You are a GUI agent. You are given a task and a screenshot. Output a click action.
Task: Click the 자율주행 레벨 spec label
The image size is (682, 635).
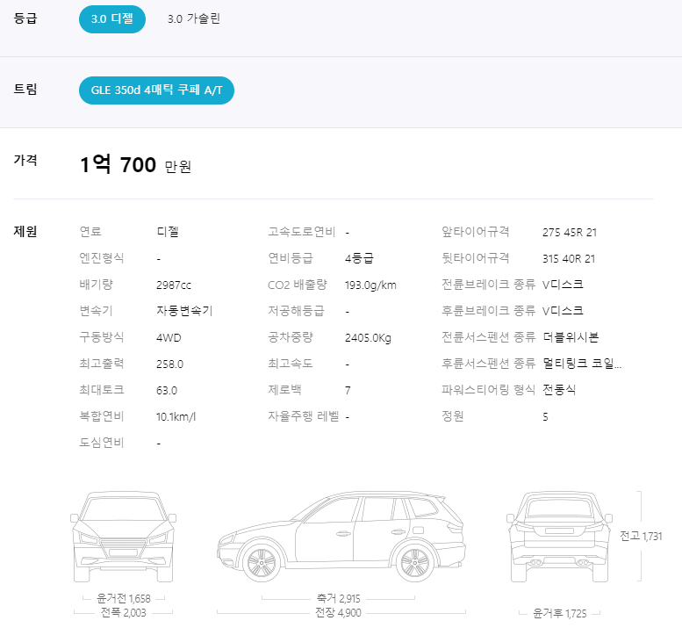[304, 416]
